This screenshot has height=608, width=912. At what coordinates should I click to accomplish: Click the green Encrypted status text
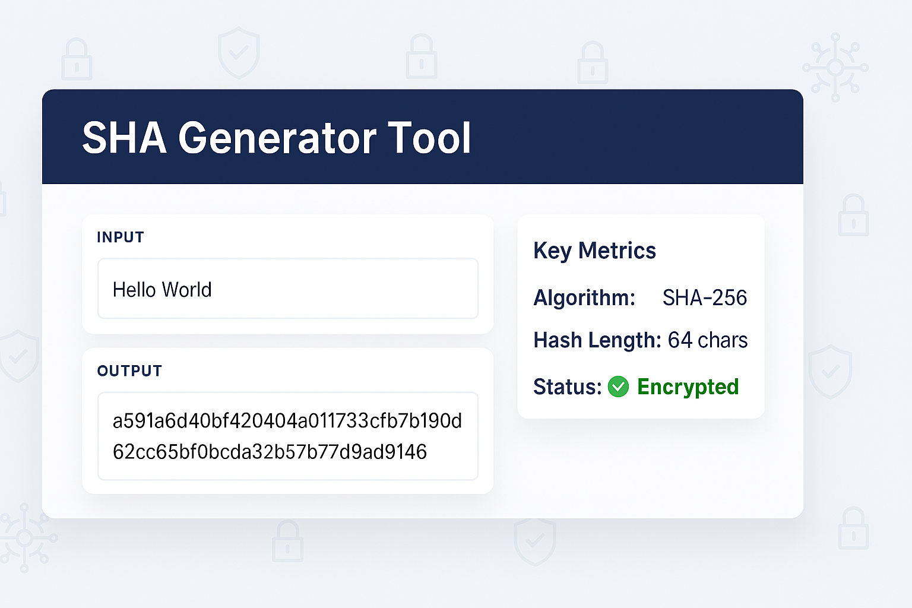pos(688,387)
